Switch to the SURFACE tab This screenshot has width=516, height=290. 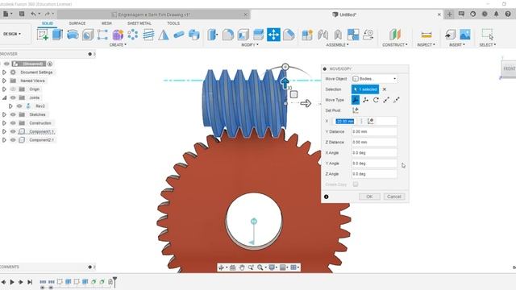point(77,23)
